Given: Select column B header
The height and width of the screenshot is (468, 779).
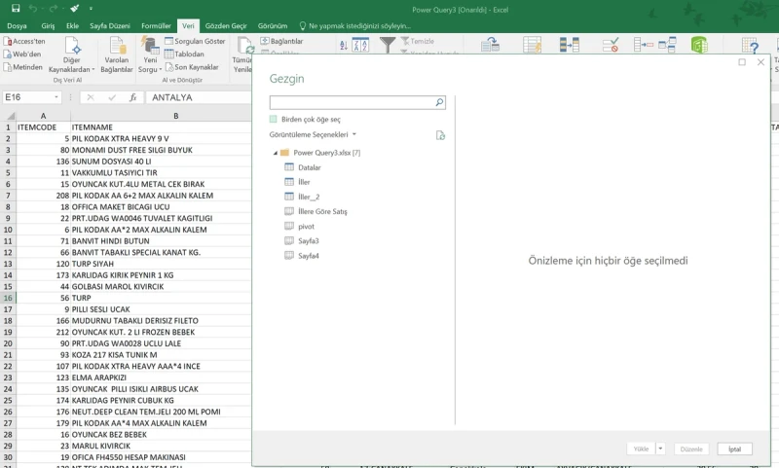Looking at the screenshot, I should [176, 116].
